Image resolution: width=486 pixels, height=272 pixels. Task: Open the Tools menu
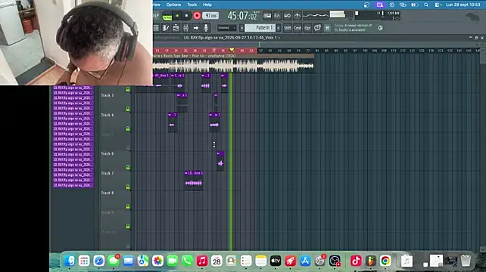(x=192, y=5)
